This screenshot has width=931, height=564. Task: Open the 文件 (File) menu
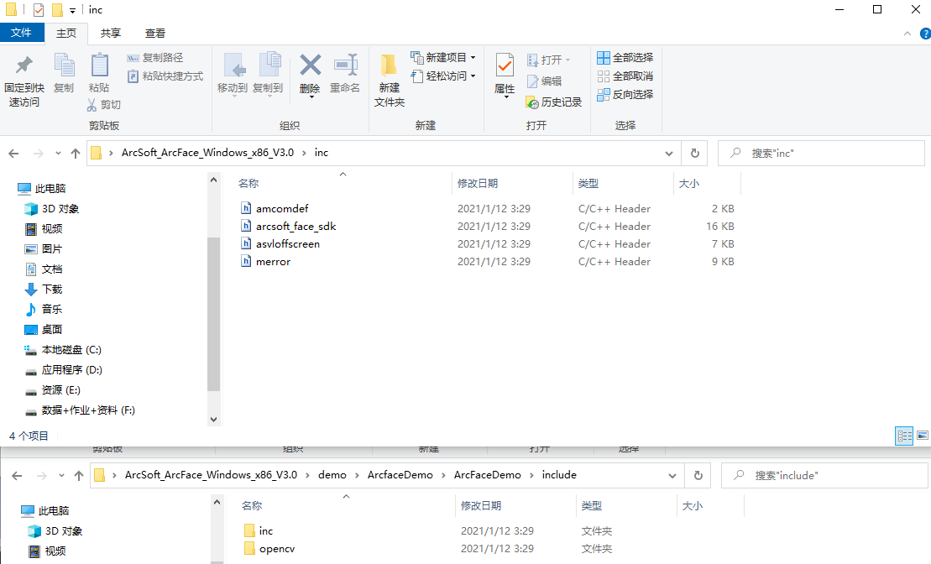(x=23, y=33)
